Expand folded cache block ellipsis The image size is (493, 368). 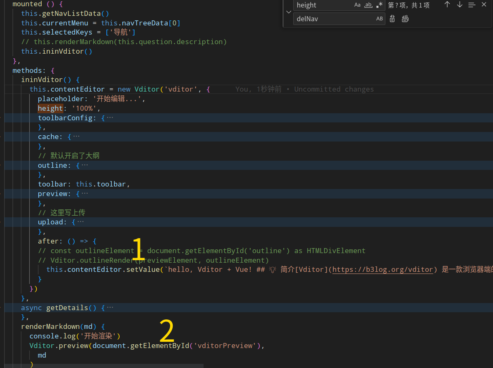pyautogui.click(x=76, y=137)
